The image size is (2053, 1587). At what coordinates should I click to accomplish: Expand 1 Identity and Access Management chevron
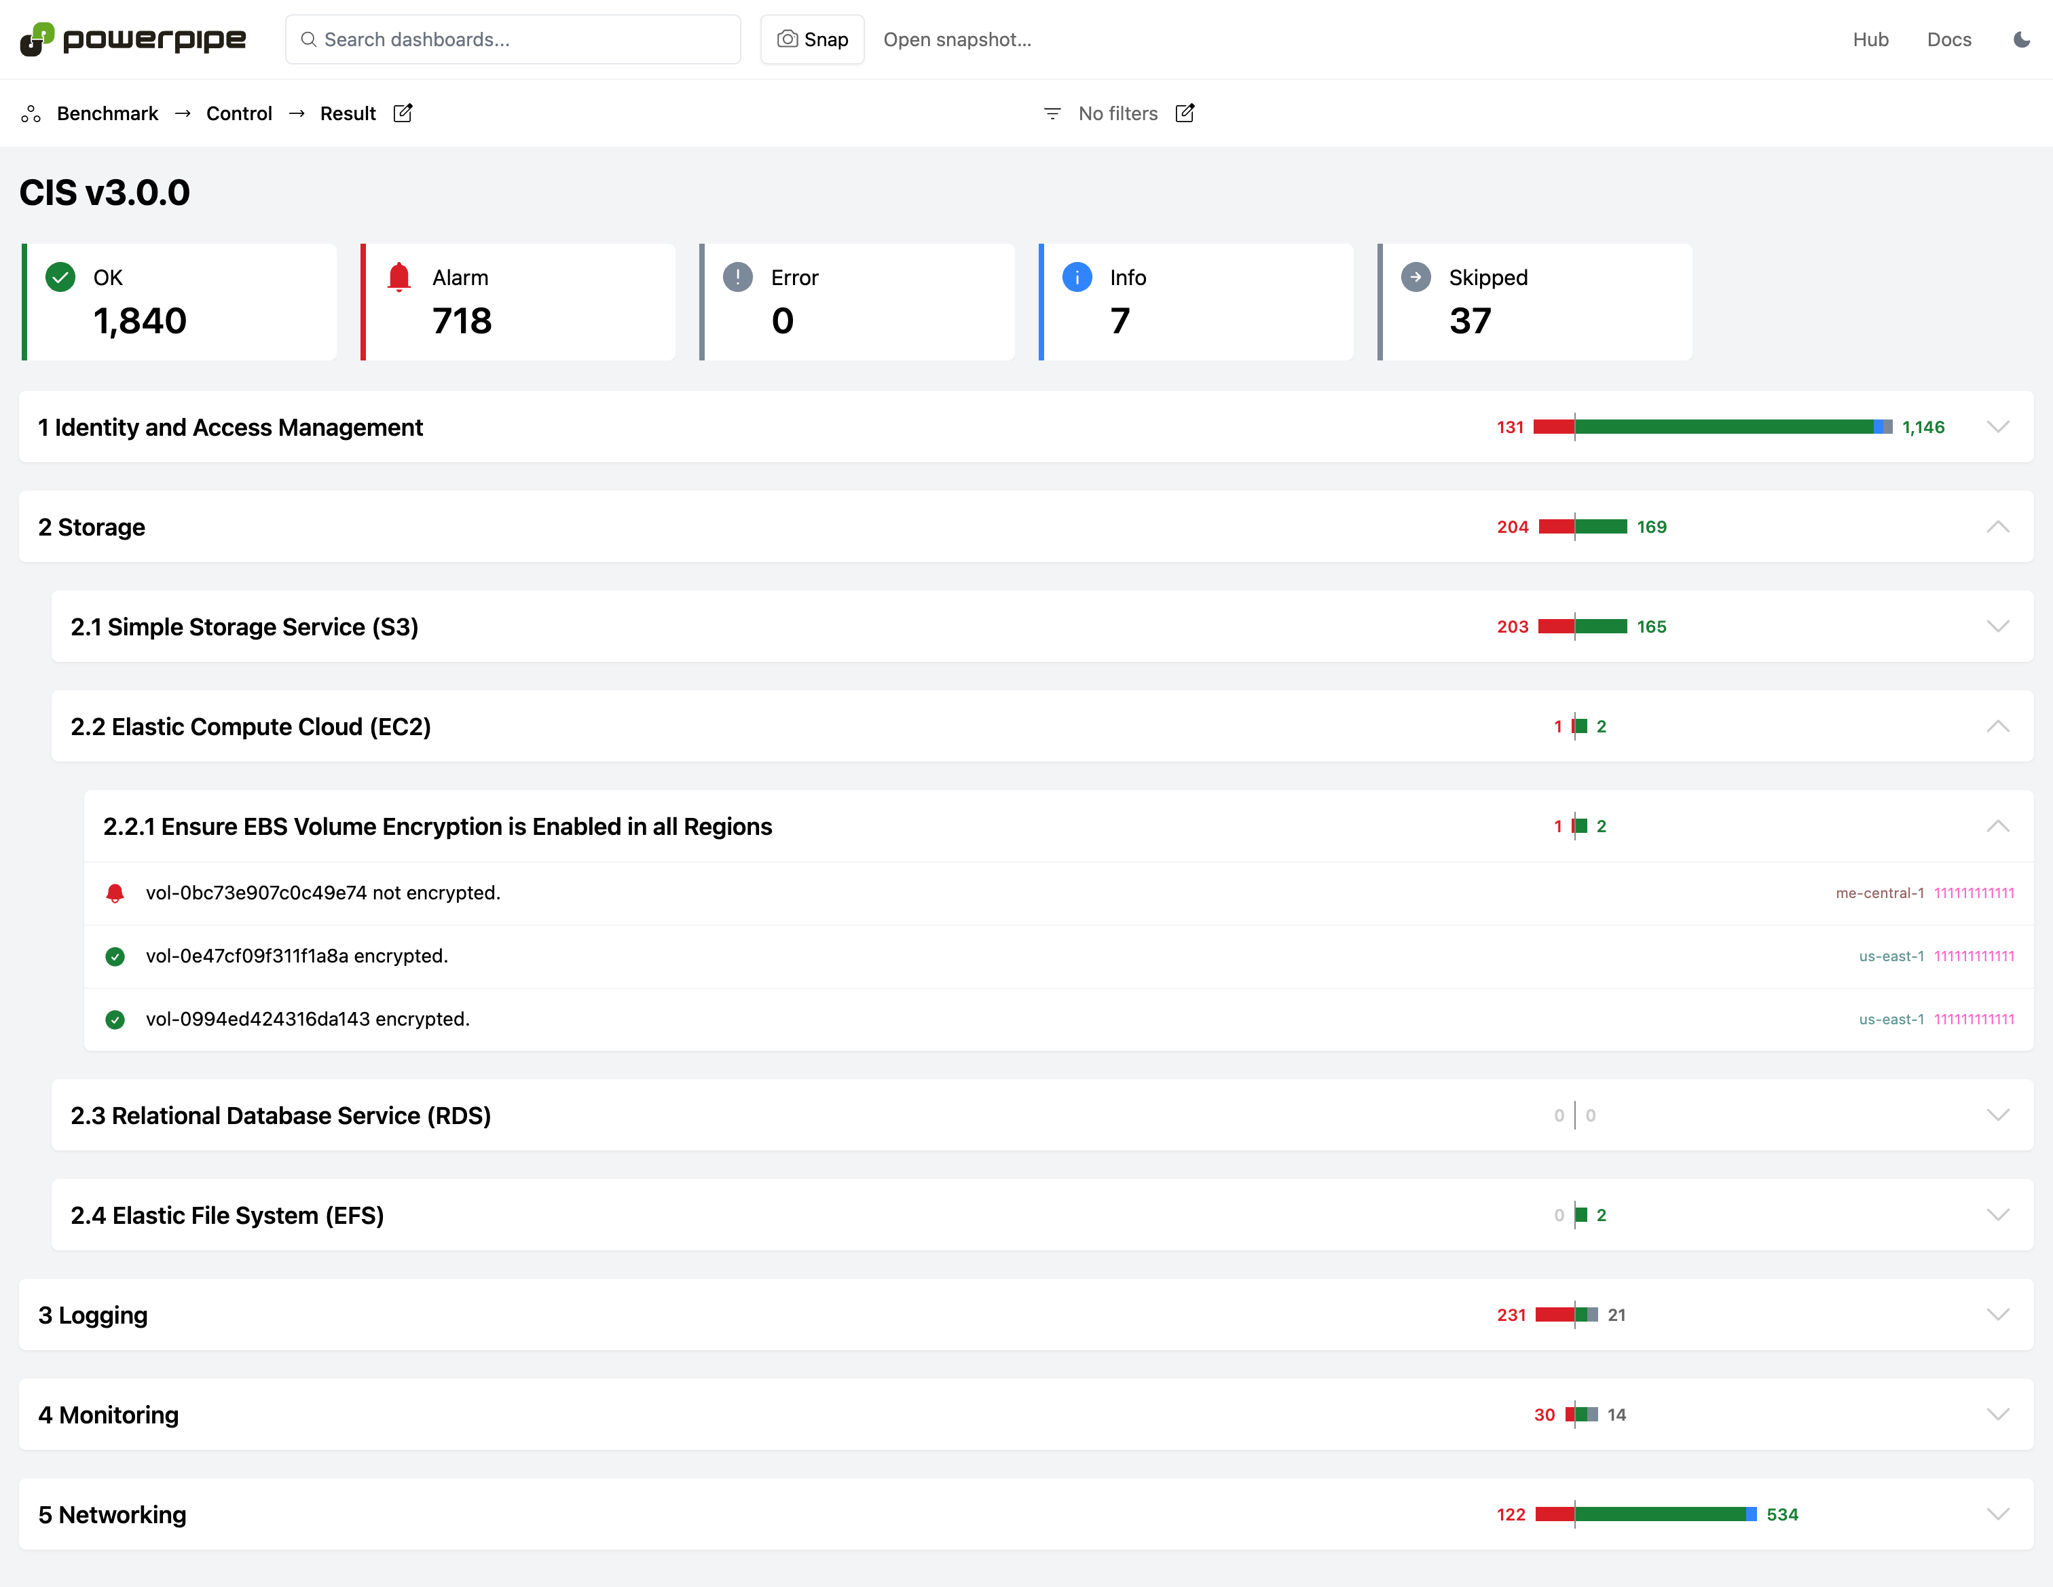(1997, 426)
